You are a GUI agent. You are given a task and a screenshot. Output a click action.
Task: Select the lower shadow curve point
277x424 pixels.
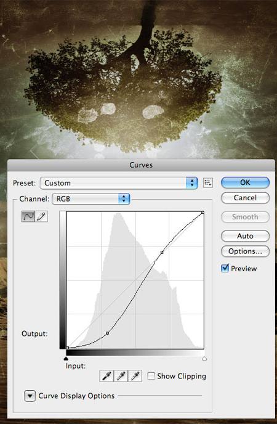(108, 333)
